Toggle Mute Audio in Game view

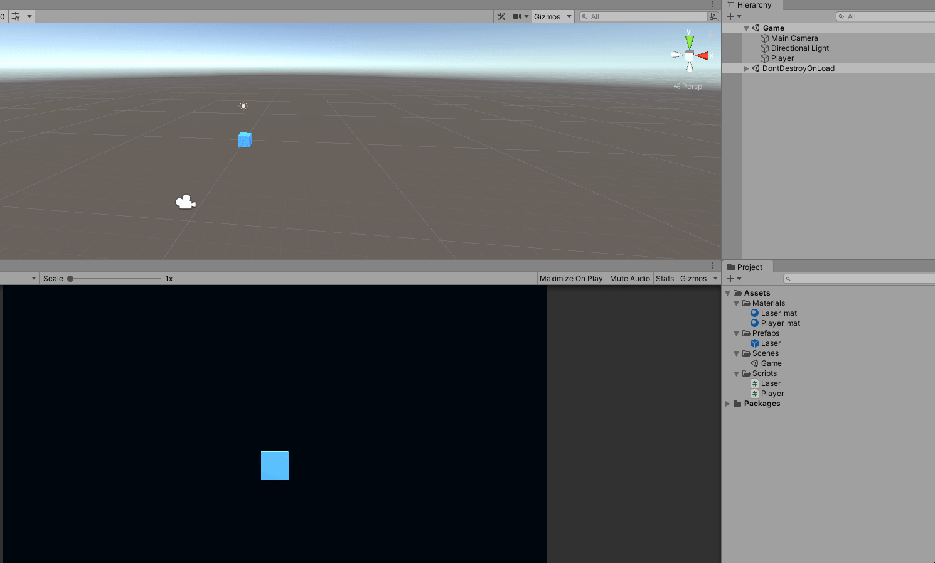click(629, 278)
